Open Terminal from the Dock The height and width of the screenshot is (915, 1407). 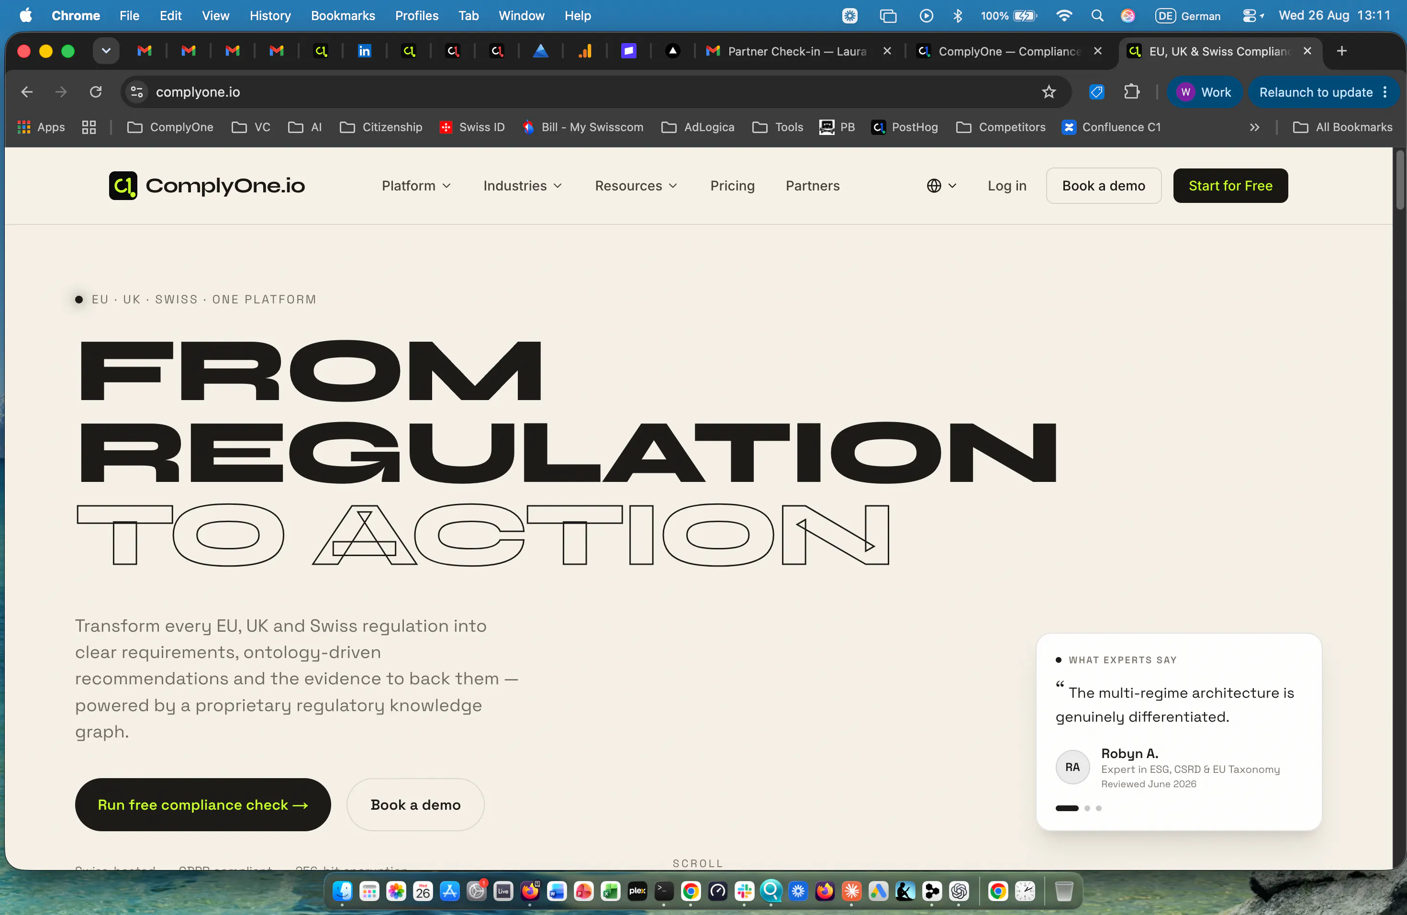pos(664,891)
